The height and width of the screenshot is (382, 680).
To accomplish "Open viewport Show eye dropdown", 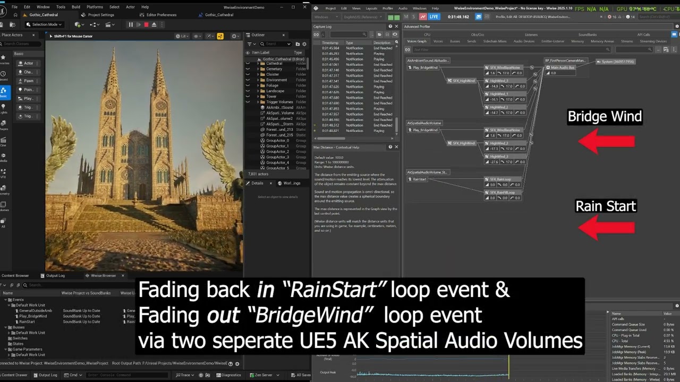I will (198, 36).
